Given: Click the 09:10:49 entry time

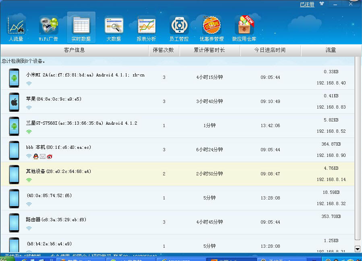Looking at the screenshot, I should pyautogui.click(x=270, y=101).
